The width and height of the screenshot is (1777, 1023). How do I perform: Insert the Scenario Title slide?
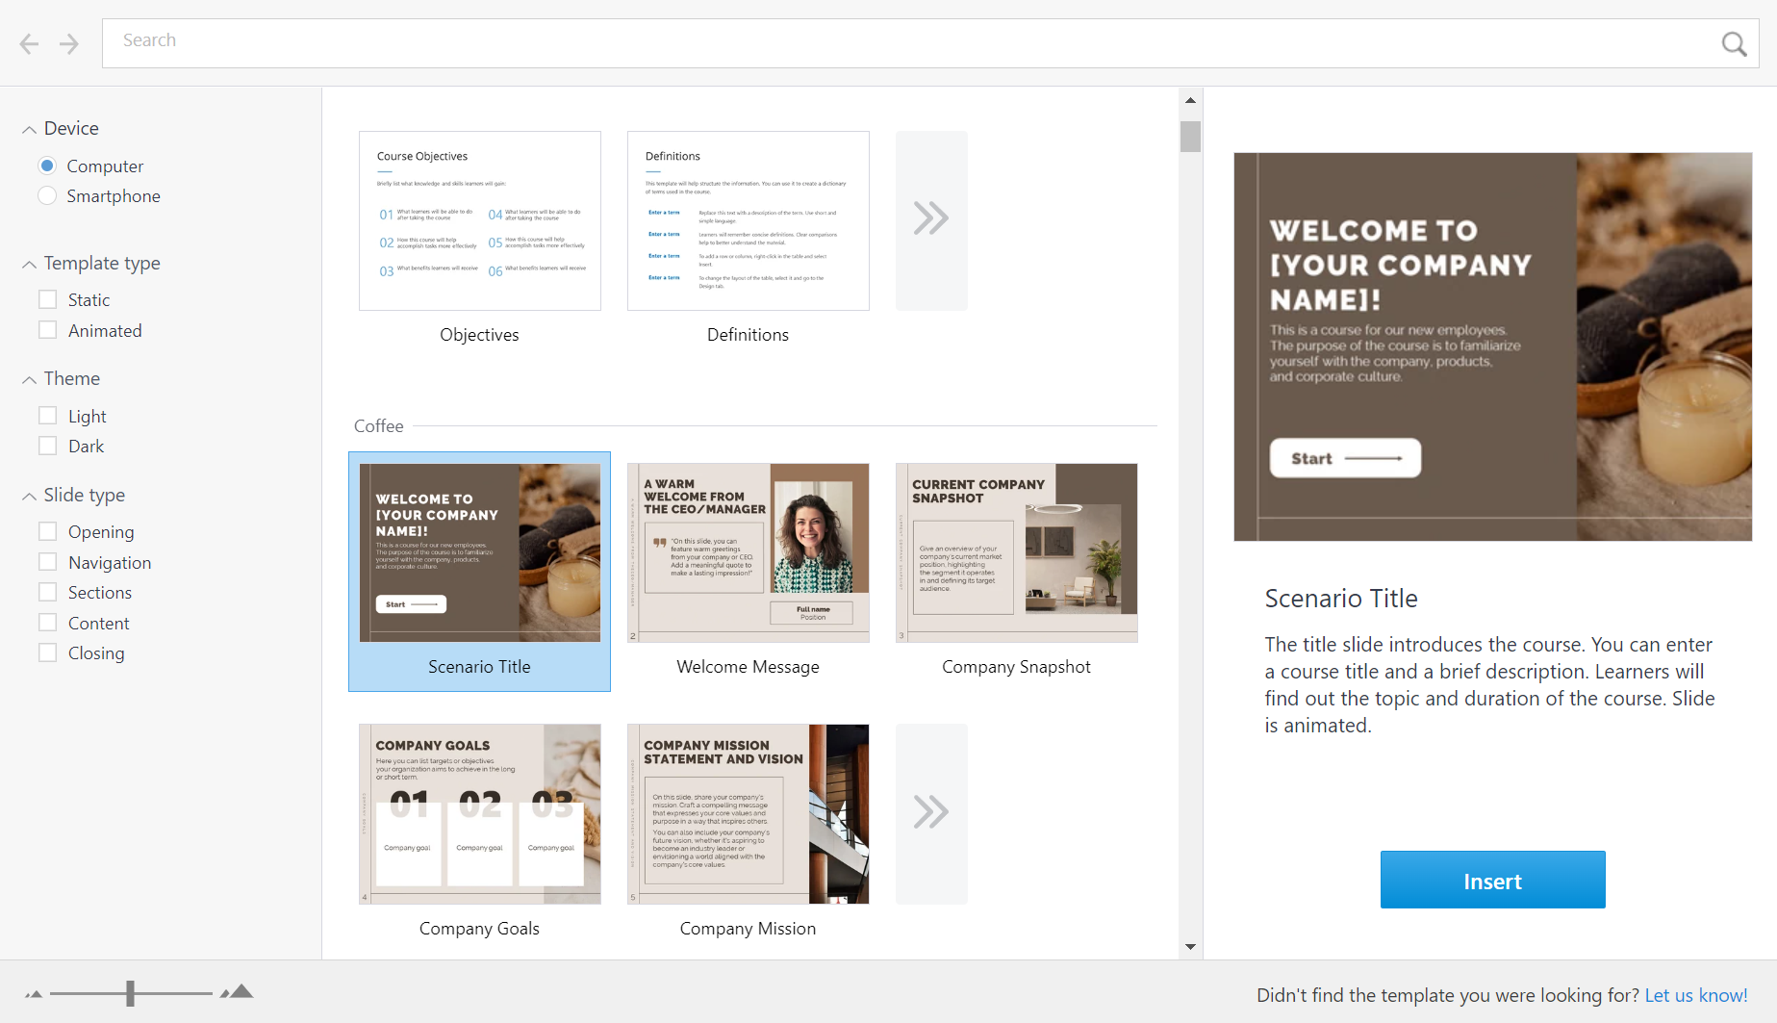coord(1491,880)
